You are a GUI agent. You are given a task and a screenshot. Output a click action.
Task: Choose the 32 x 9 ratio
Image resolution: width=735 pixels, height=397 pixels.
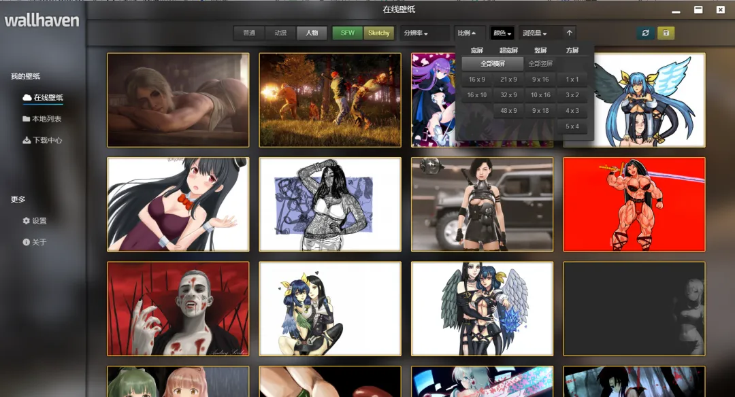508,94
